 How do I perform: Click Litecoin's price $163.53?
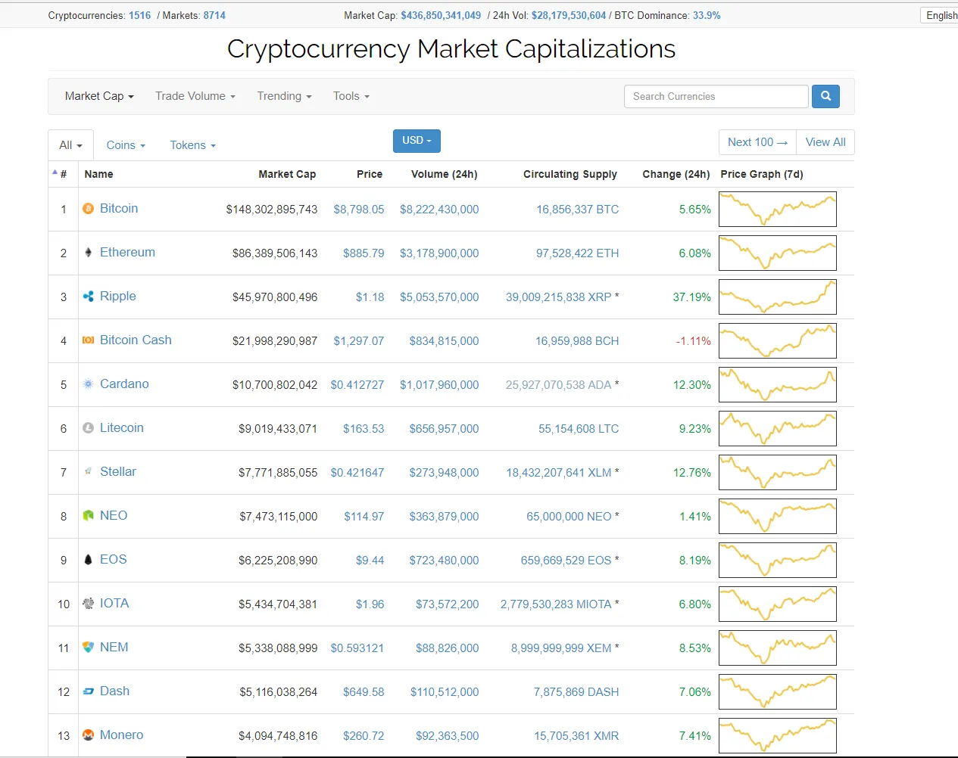364,429
